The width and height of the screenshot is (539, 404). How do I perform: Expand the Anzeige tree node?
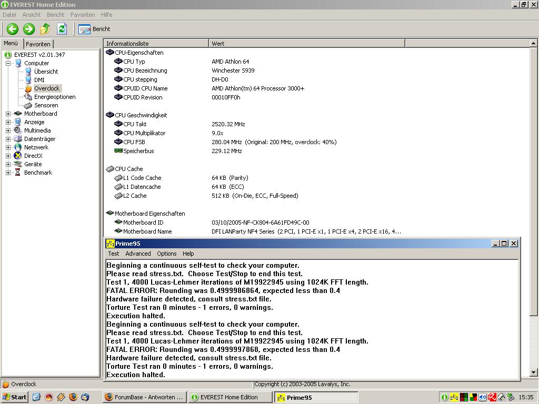tap(8, 122)
